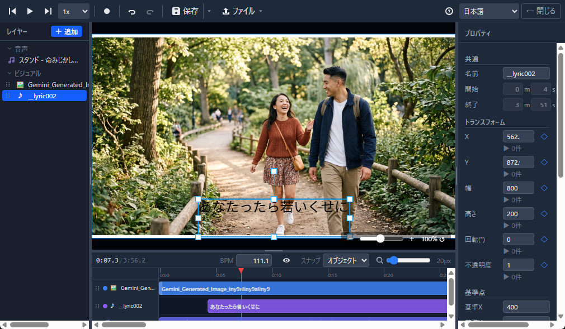This screenshot has height=329, width=565.
Task: Toggle the purple dot on __lyric002 track
Action: 105,306
